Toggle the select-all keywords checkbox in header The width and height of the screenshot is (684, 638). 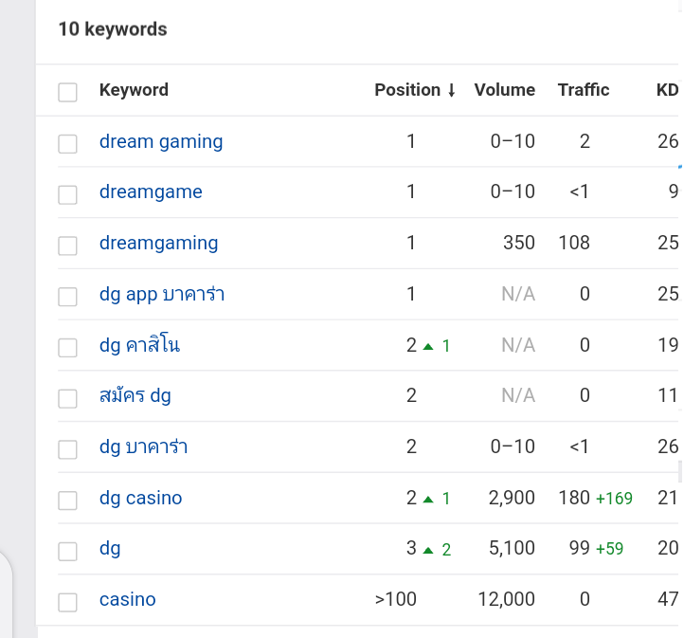(x=67, y=92)
